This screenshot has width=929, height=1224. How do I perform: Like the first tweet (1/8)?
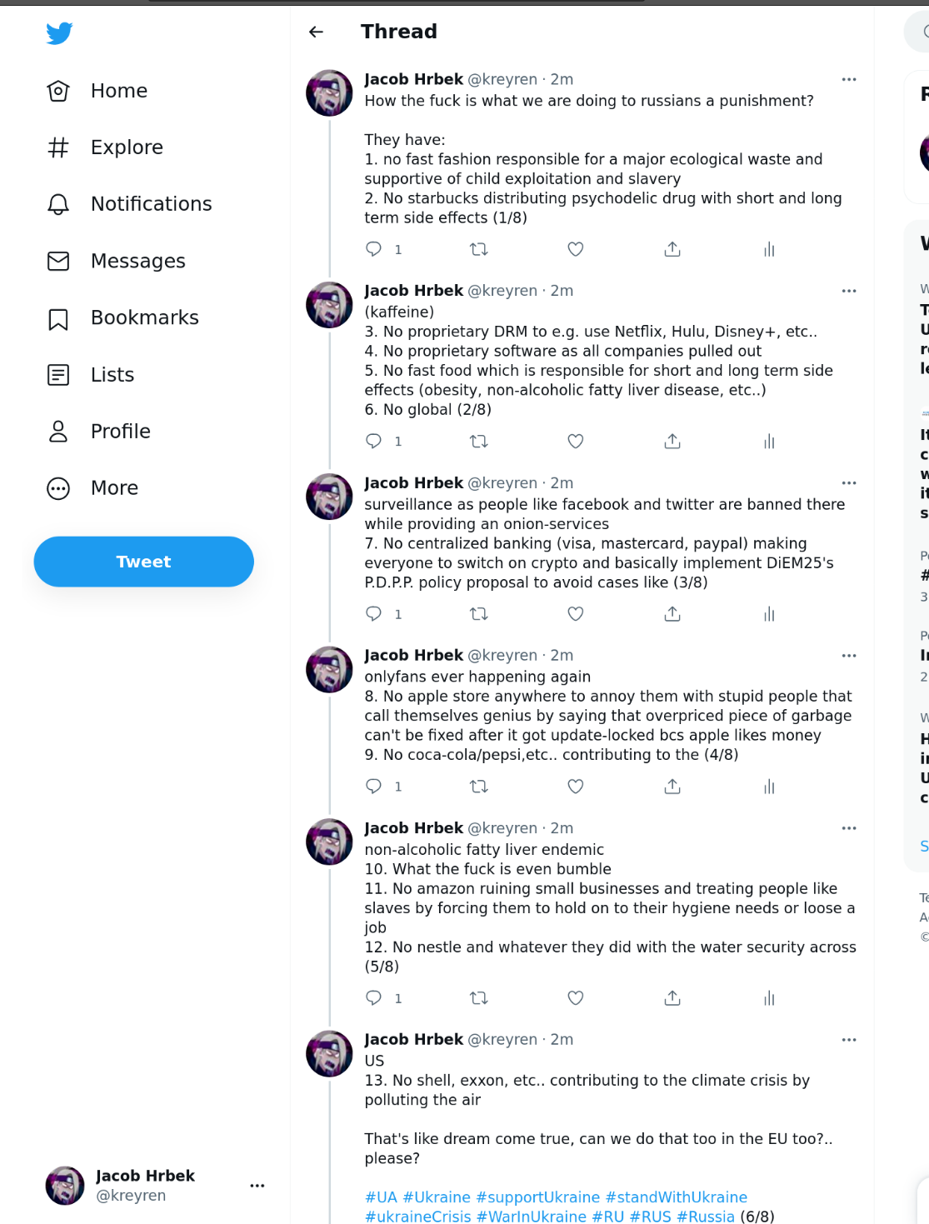pyautogui.click(x=575, y=249)
